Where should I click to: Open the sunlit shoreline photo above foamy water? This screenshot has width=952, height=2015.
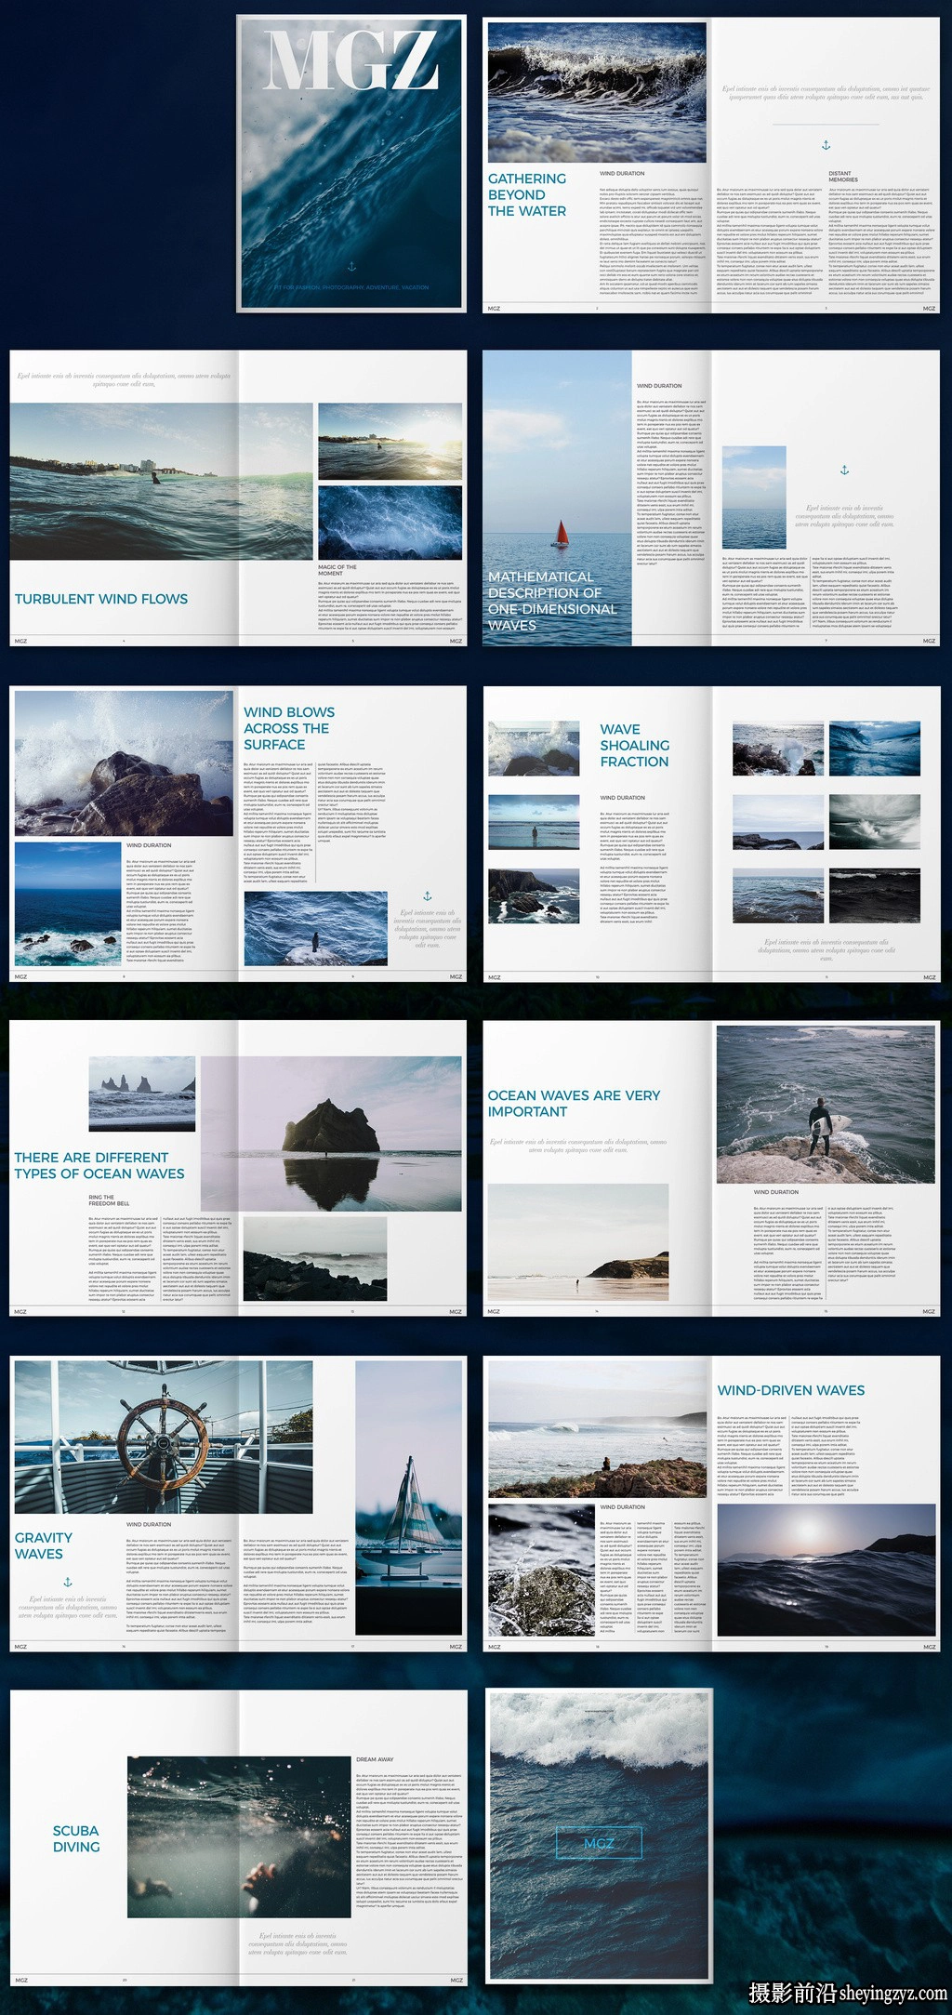click(390, 441)
